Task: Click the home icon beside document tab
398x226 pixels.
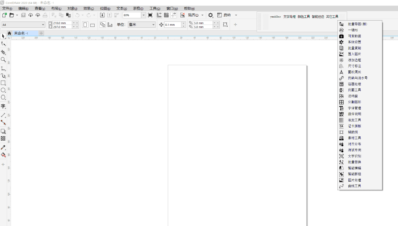Action: point(9,33)
